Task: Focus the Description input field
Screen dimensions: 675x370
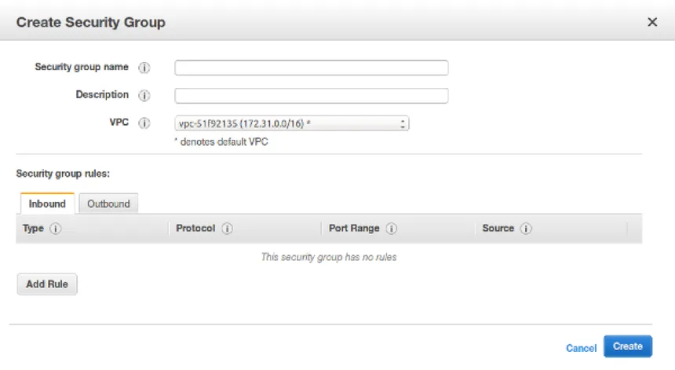Action: 312,96
